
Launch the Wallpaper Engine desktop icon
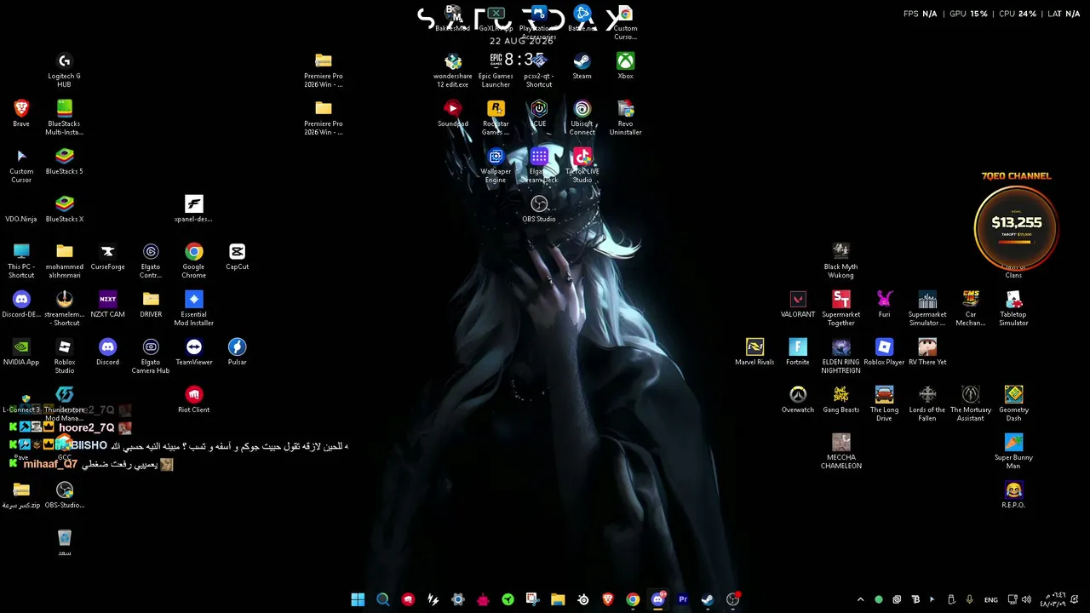click(x=496, y=164)
